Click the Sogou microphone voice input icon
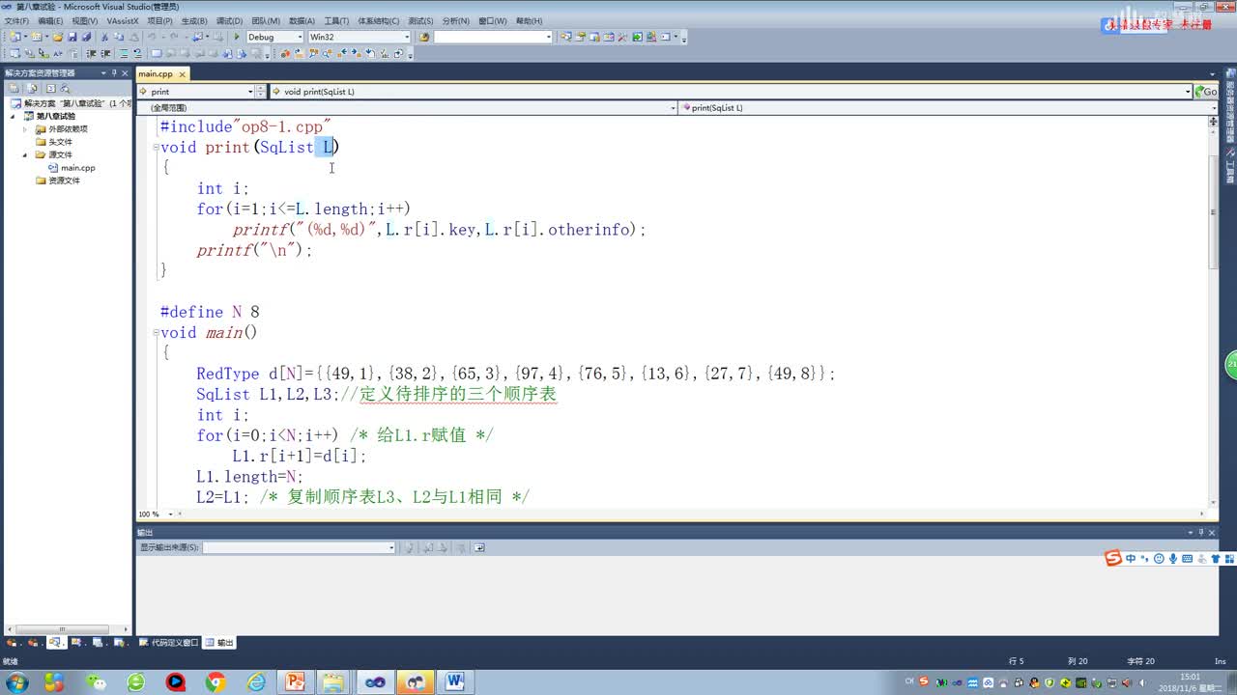 pos(1173,558)
